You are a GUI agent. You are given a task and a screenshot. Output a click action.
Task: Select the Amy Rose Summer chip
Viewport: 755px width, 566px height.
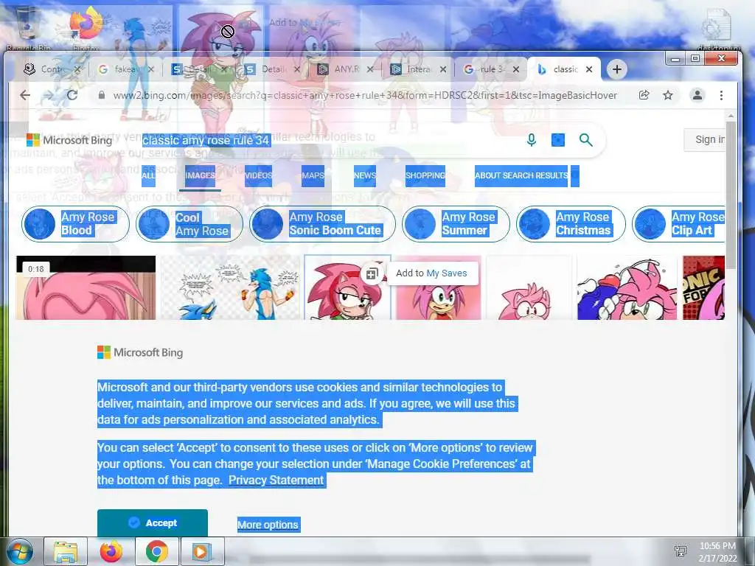tap(456, 224)
